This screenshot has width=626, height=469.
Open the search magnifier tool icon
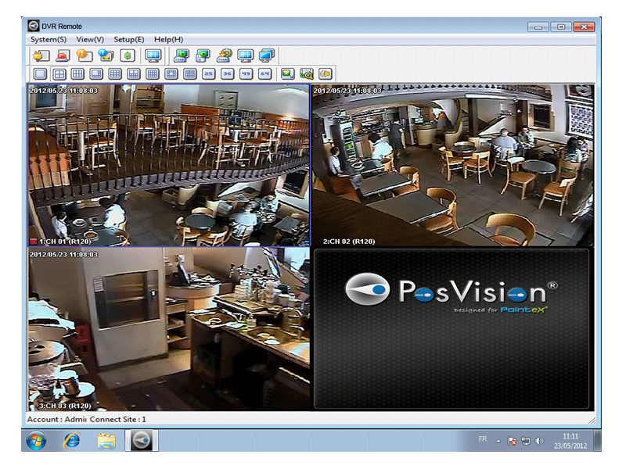(306, 73)
